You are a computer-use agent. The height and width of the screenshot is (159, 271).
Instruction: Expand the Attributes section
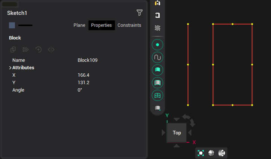point(10,68)
